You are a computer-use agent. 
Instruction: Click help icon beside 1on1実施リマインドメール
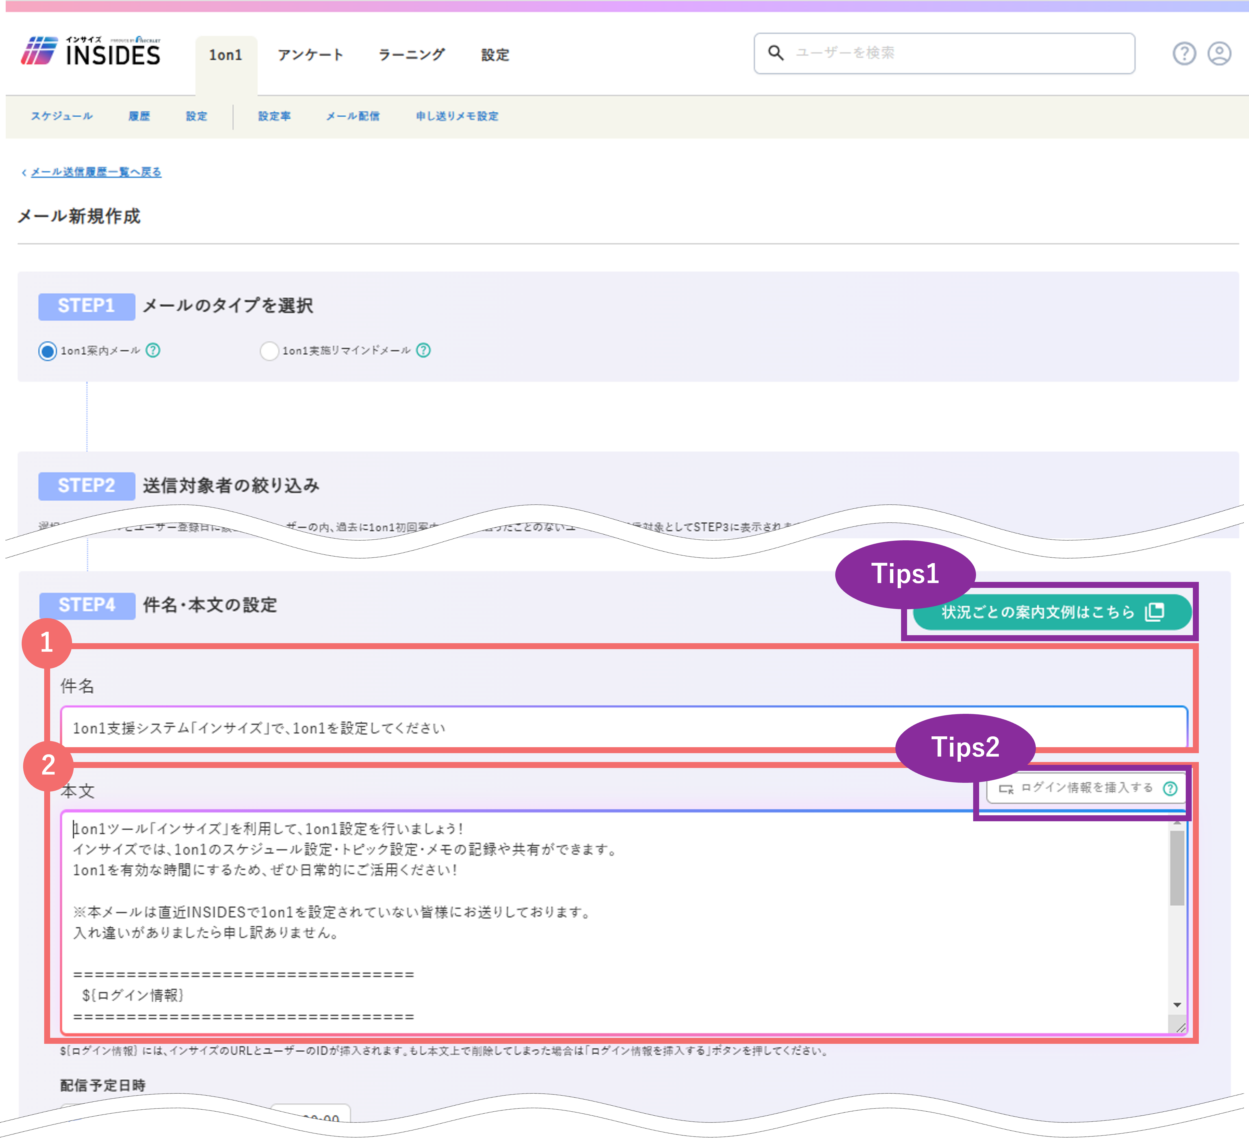(x=423, y=350)
